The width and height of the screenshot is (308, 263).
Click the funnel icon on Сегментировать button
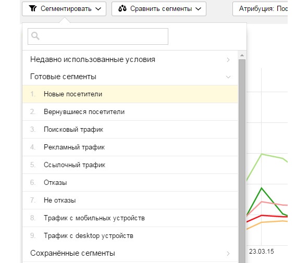click(33, 9)
